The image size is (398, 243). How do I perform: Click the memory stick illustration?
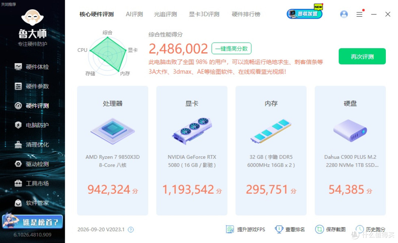coord(271,131)
